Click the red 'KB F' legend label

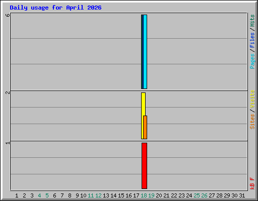click(252, 183)
